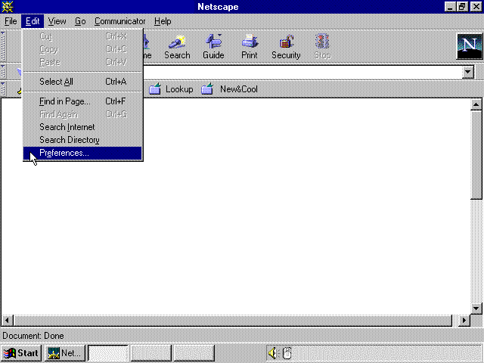
Task: Close the open Edit menu
Action: tap(33, 21)
